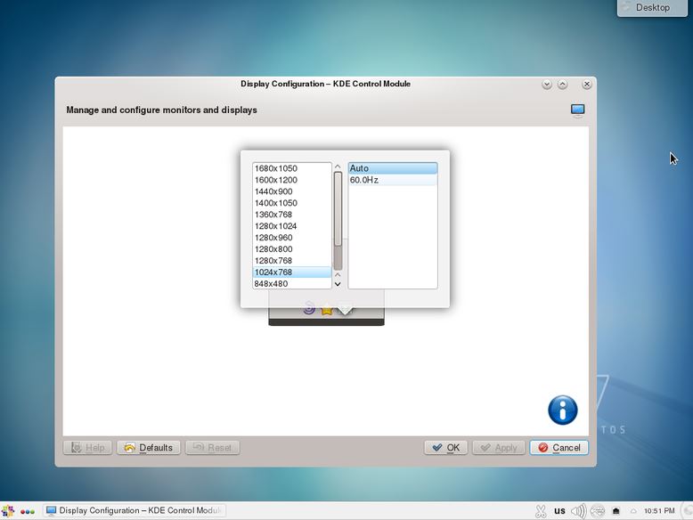693x520 pixels.
Task: Click the Apply button
Action: pos(499,448)
